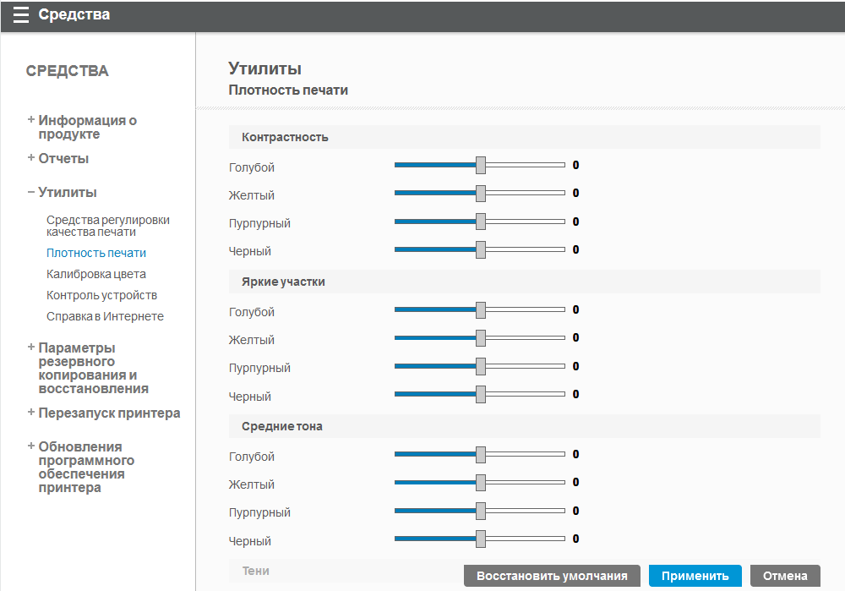Screen dimensions: 845x591
Task: Open Справка в Интернете link
Action: coord(105,316)
